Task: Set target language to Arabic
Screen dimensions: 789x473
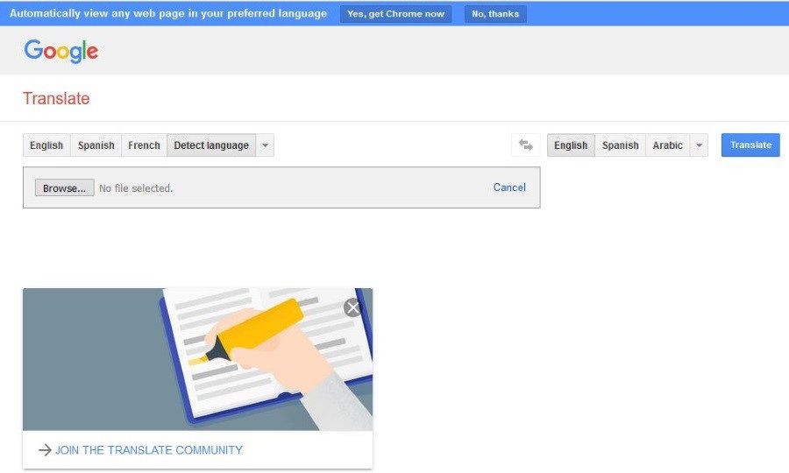Action: pyautogui.click(x=668, y=145)
